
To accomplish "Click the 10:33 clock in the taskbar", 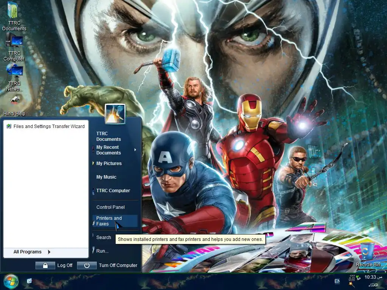I will [x=373, y=277].
